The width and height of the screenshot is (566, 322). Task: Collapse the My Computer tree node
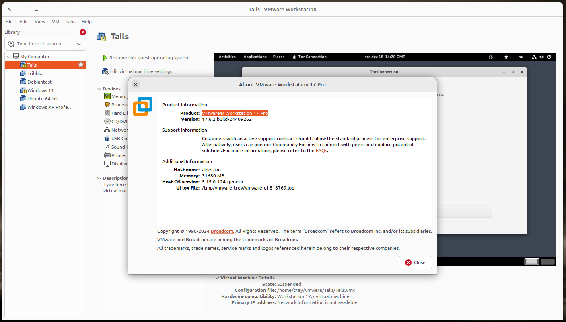(9, 57)
